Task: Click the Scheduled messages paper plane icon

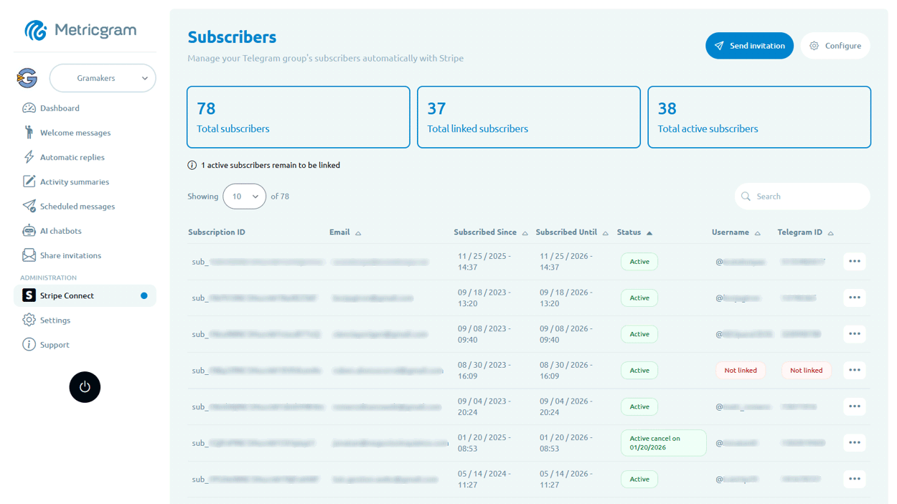Action: (x=29, y=206)
